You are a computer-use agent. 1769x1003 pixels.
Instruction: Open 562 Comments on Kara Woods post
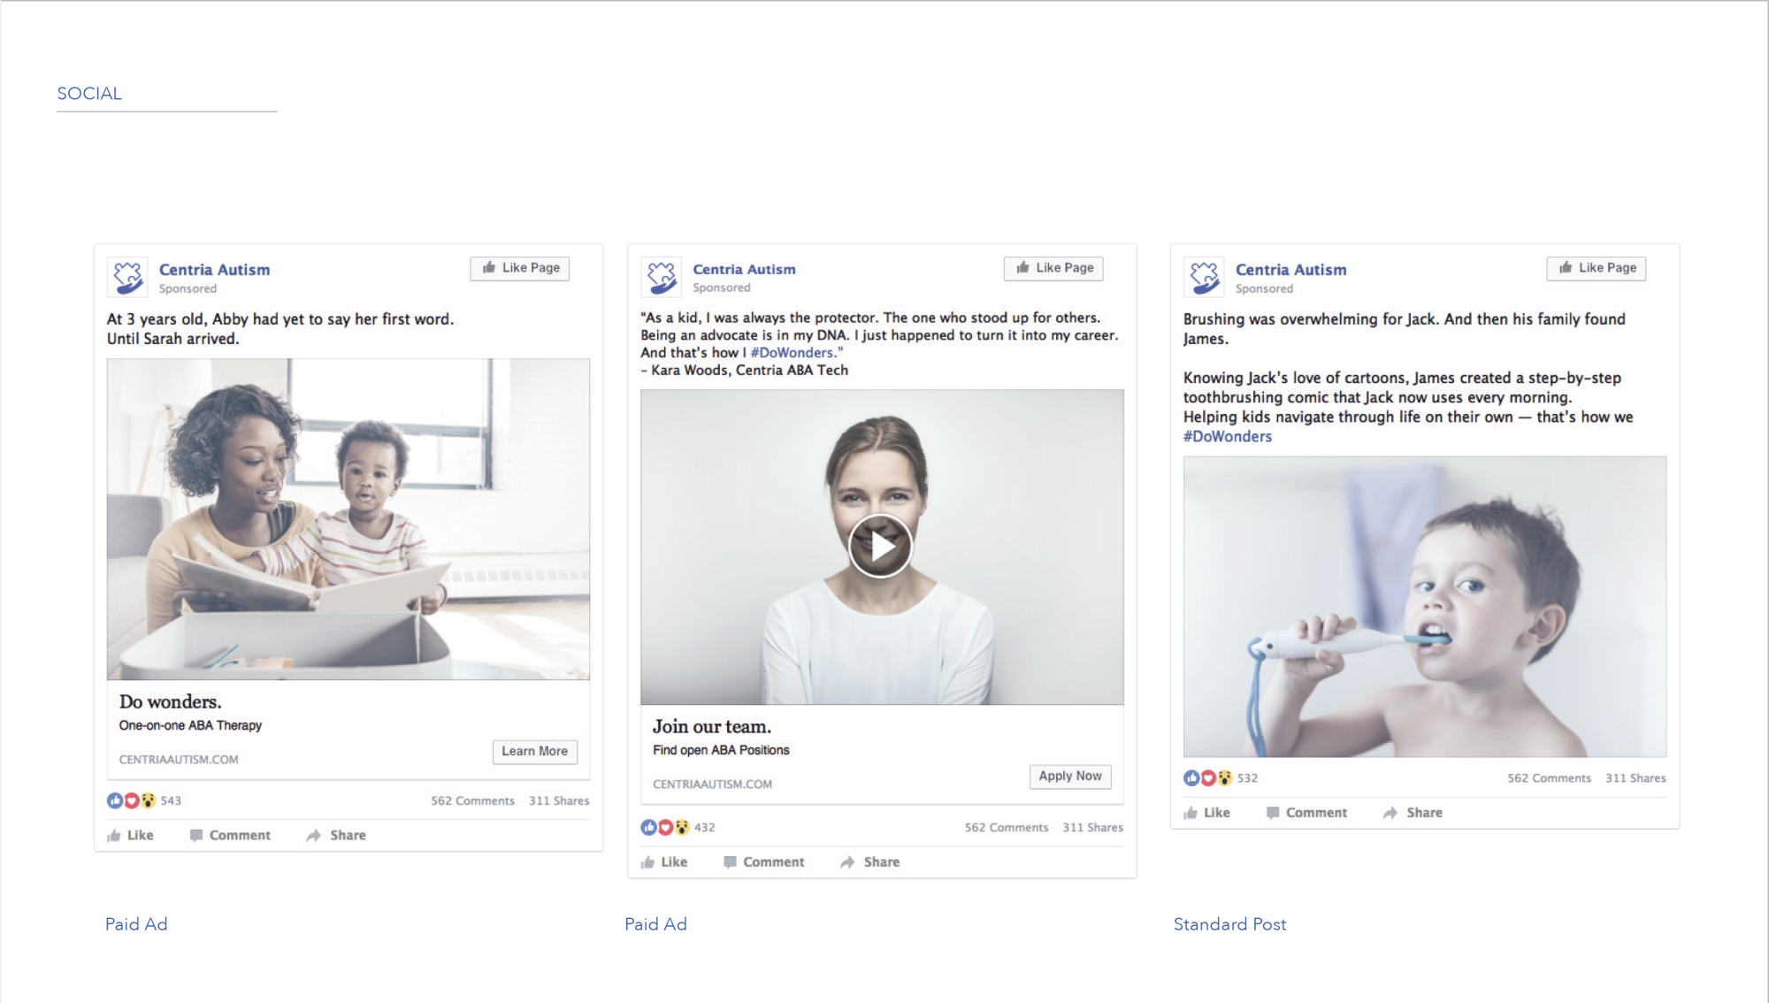tap(1007, 827)
